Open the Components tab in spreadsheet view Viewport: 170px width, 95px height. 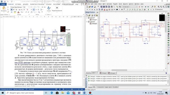pos(100,87)
